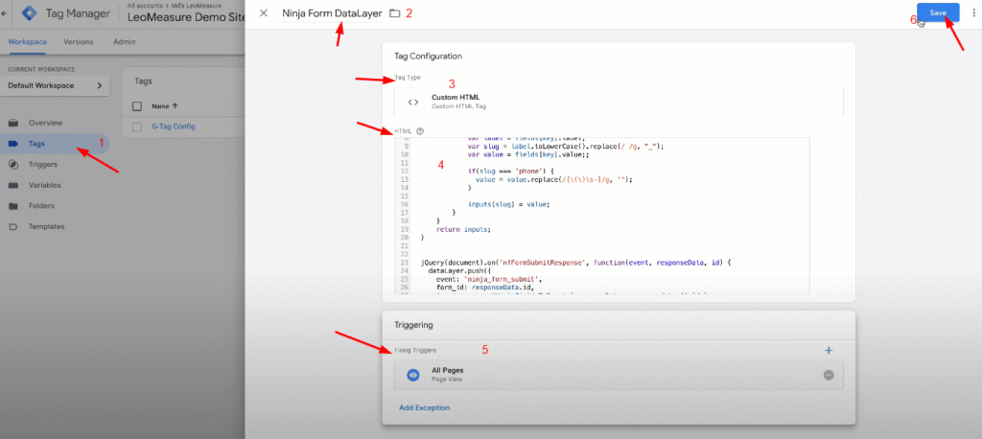Screen dimensions: 982x439
Task: Click the folder icon beside tag name
Action: [394, 13]
